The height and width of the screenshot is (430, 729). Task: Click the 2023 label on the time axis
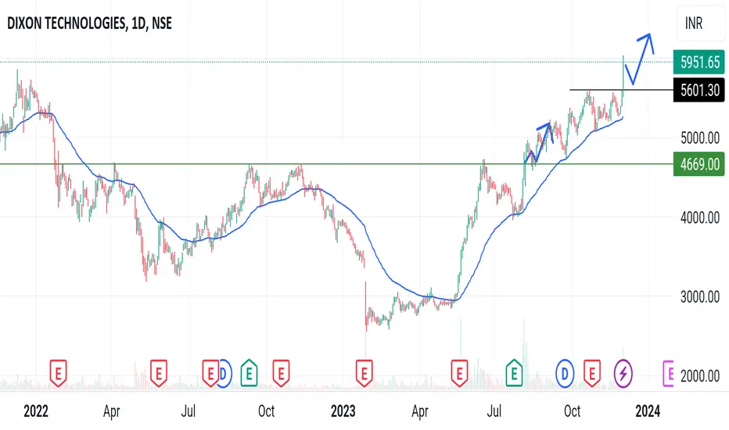tap(343, 411)
